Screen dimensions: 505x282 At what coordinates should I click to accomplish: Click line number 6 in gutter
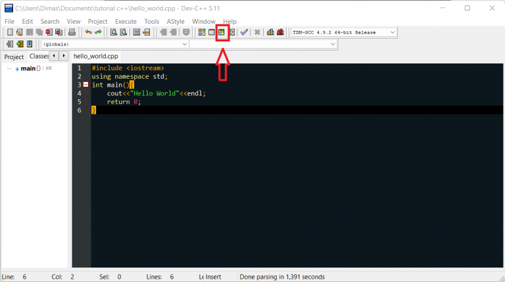click(x=79, y=110)
